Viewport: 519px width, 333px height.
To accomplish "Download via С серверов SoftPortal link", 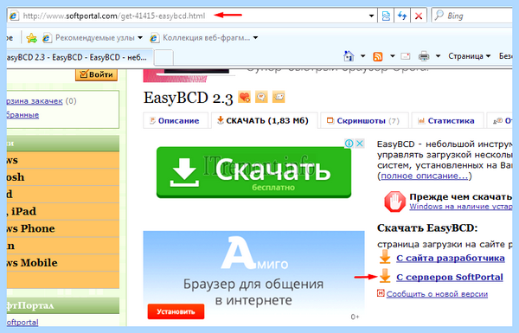I will (450, 277).
